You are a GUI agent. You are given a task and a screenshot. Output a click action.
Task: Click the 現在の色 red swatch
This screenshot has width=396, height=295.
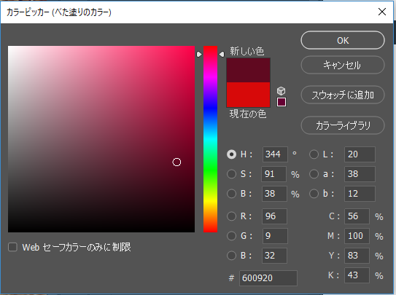(248, 95)
